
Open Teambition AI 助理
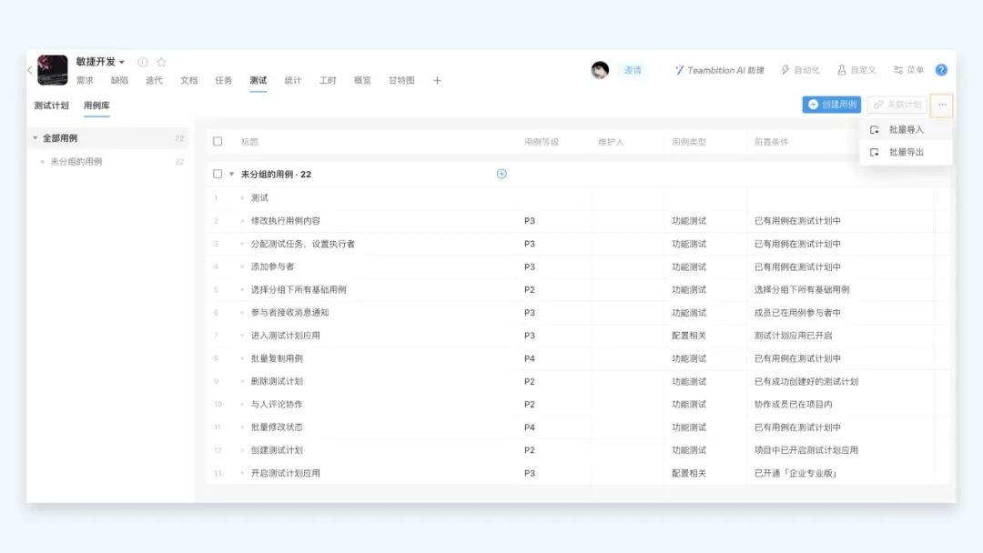pyautogui.click(x=719, y=70)
